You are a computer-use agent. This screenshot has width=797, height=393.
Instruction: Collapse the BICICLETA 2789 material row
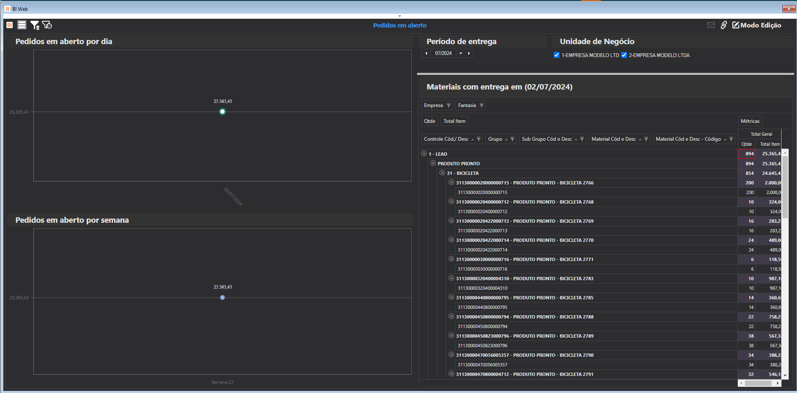pyautogui.click(x=451, y=336)
